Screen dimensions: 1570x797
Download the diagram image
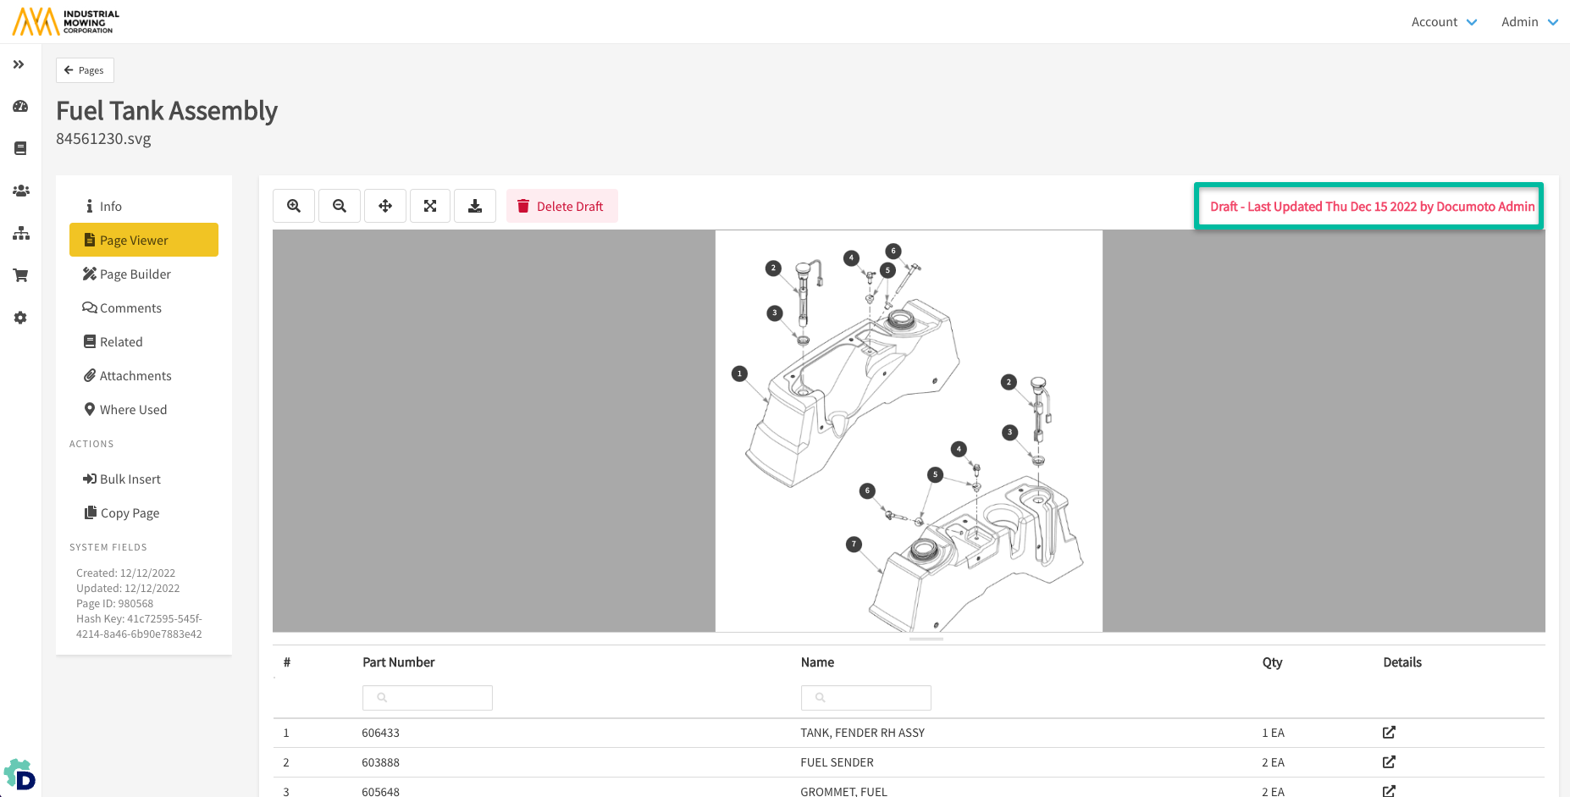point(475,206)
